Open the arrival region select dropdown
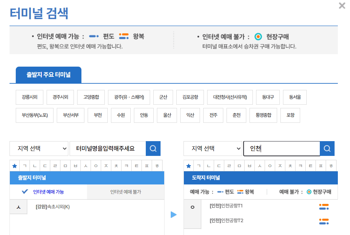The image size is (350, 235). 213,149
